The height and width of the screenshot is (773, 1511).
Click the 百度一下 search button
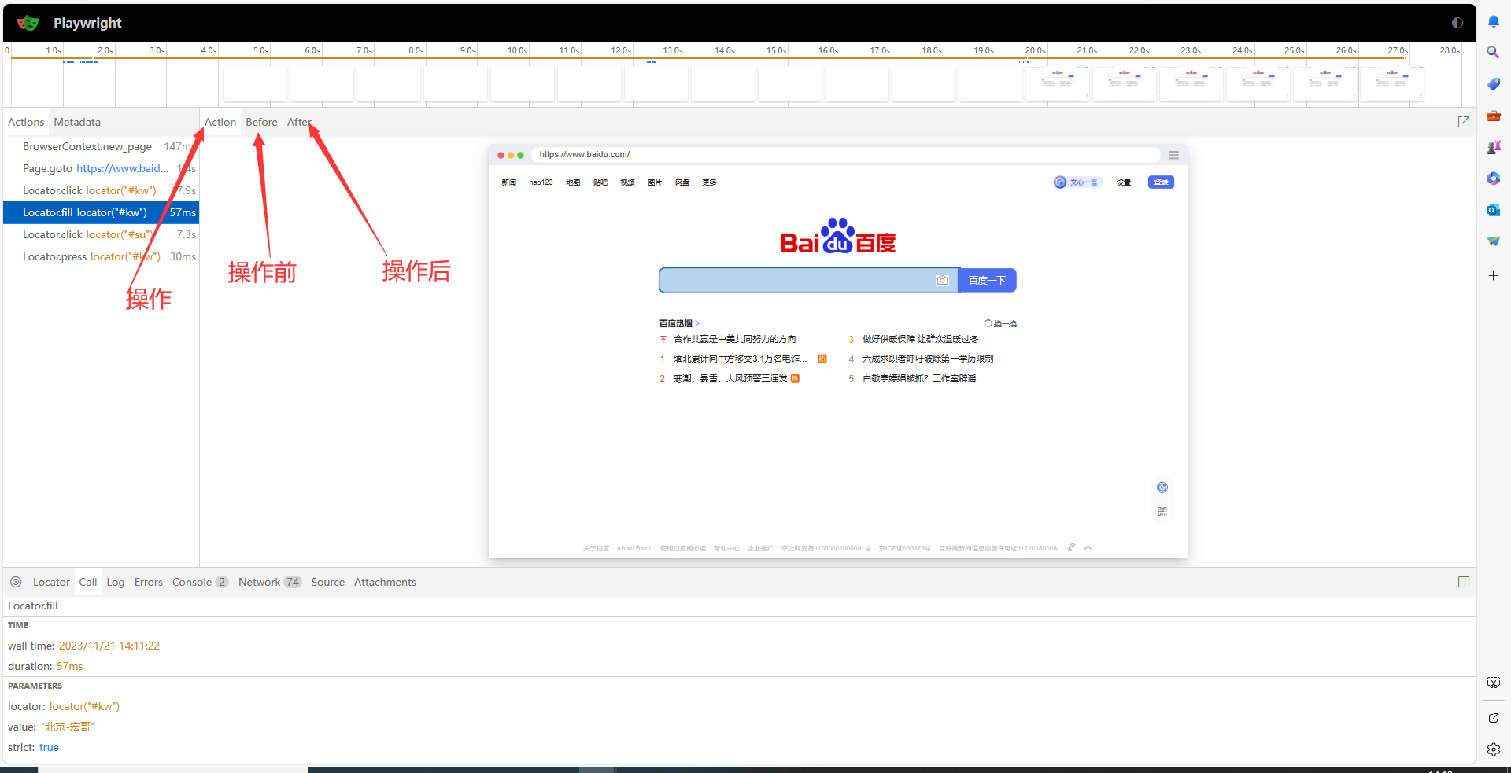coord(987,280)
